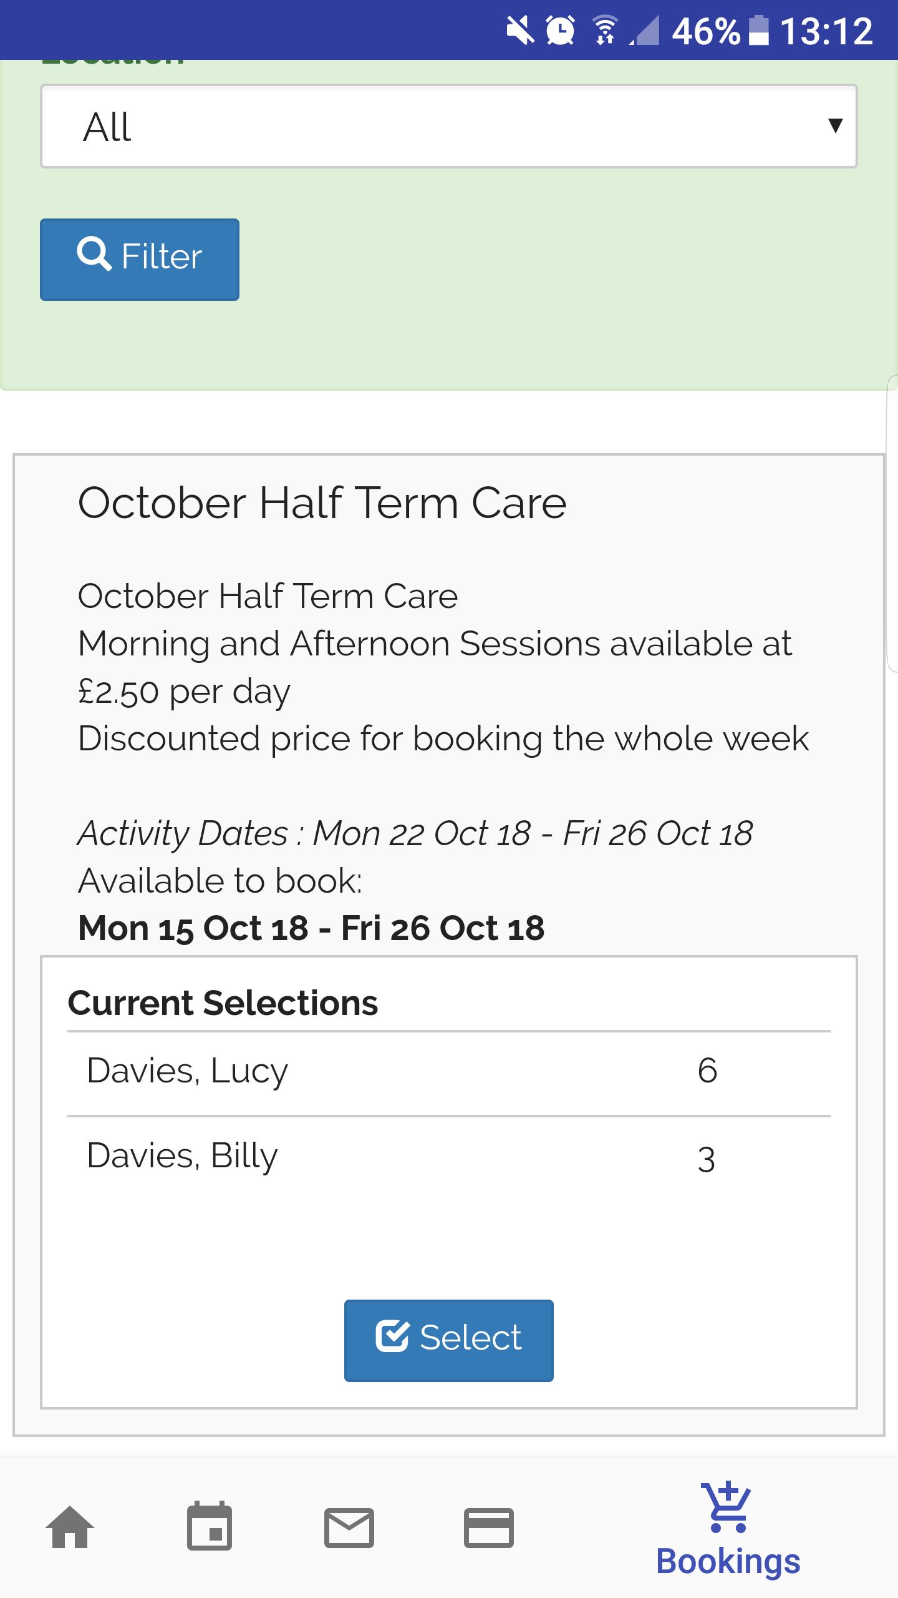Viewport: 898px width, 1598px height.
Task: Tap the battery status icon
Action: [758, 30]
